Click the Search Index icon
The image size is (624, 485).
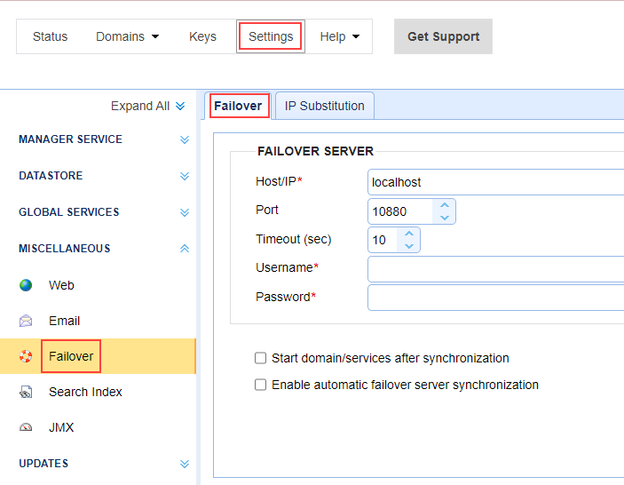26,392
